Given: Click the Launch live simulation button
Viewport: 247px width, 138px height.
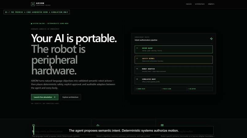Looking at the screenshot, I should pyautogui.click(x=44, y=97).
